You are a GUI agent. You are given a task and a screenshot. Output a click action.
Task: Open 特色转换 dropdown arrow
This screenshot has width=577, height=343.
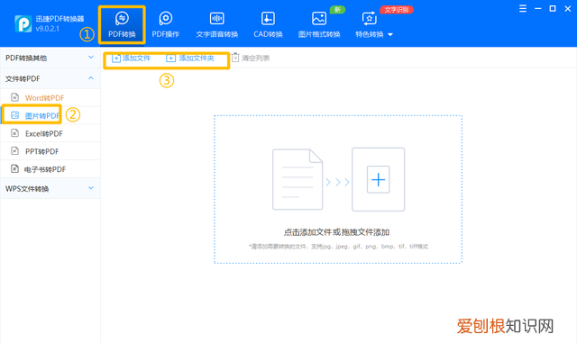pos(390,34)
